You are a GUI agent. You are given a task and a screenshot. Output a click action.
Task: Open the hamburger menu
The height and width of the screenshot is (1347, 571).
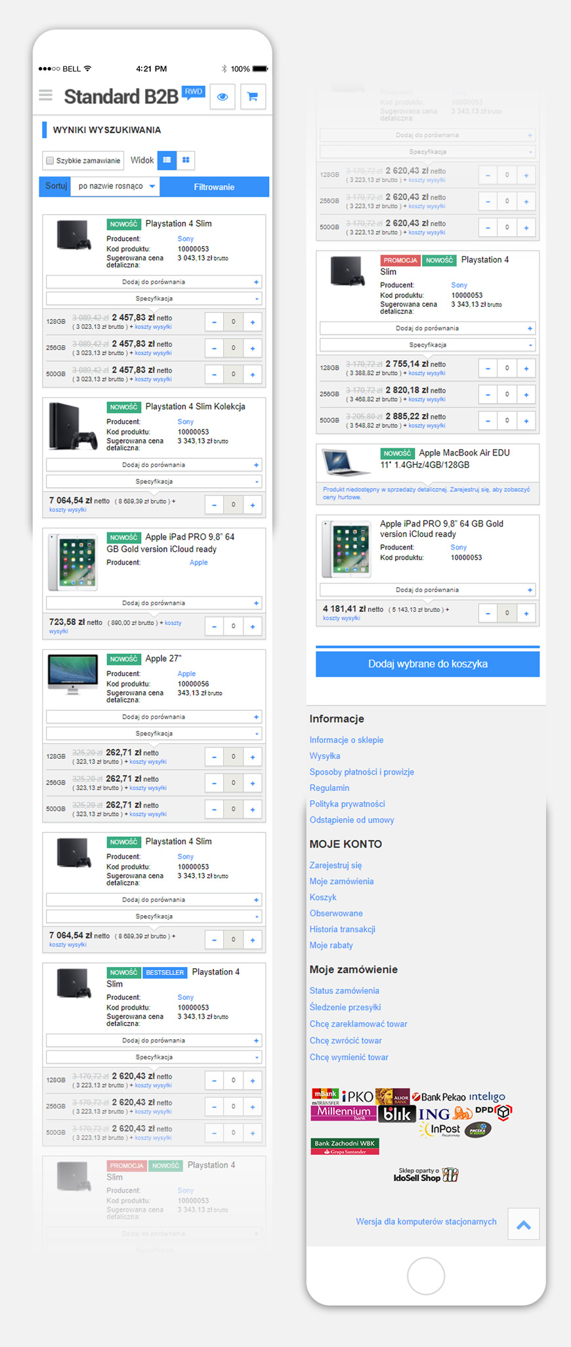pos(45,96)
